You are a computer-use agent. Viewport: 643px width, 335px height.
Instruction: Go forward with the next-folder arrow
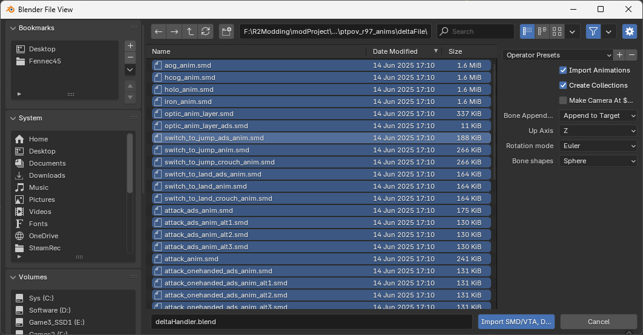[174, 31]
